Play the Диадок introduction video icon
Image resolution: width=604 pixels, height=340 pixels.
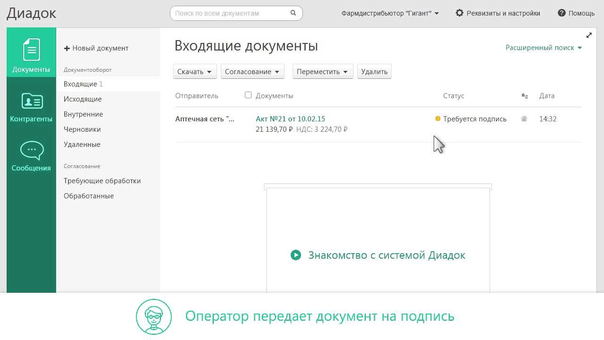pos(296,255)
